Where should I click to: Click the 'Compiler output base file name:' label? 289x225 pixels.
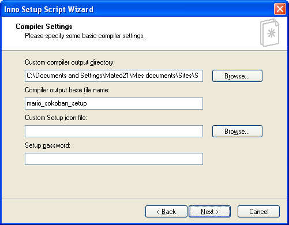point(67,90)
